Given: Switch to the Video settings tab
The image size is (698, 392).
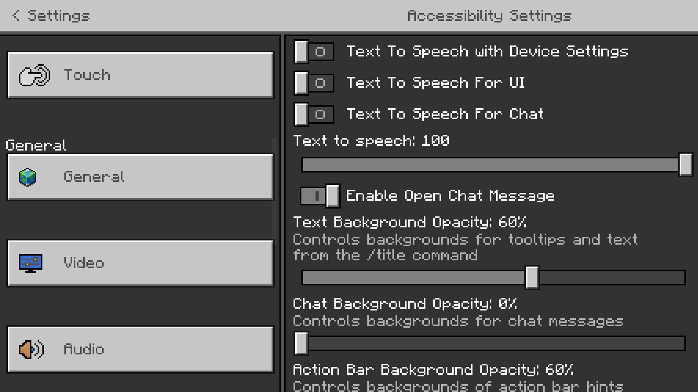Looking at the screenshot, I should click(x=140, y=263).
